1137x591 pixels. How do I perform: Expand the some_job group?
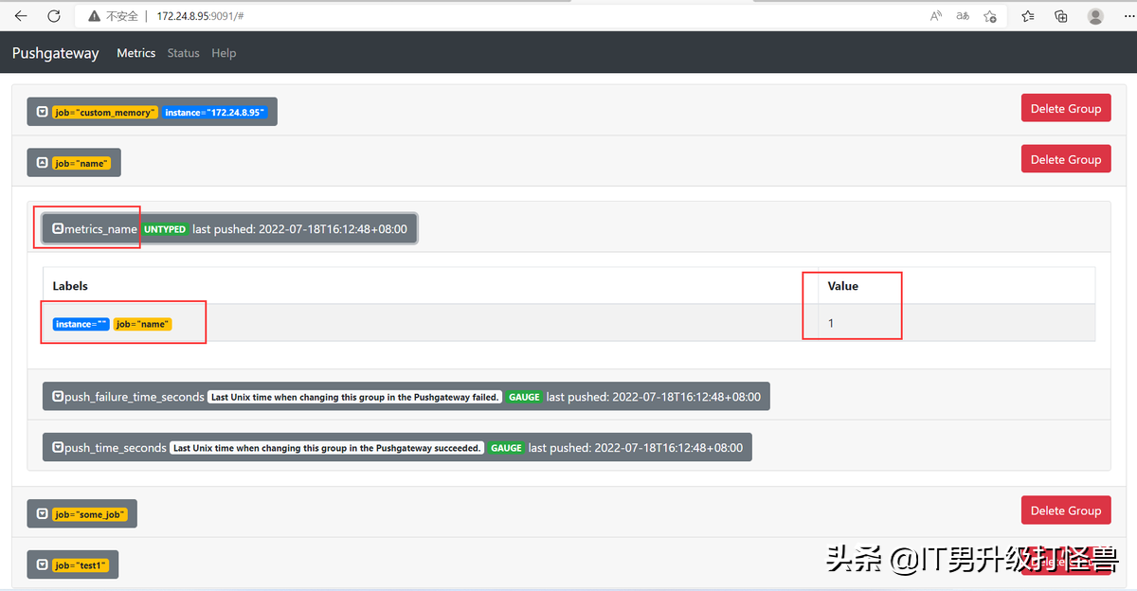(x=42, y=514)
